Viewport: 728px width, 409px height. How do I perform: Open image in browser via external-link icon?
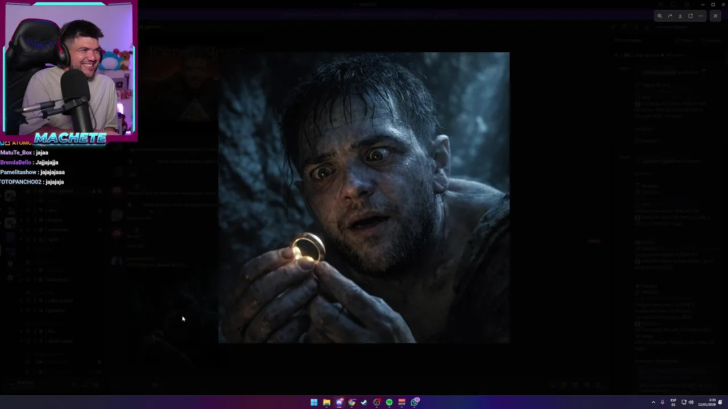tap(690, 16)
